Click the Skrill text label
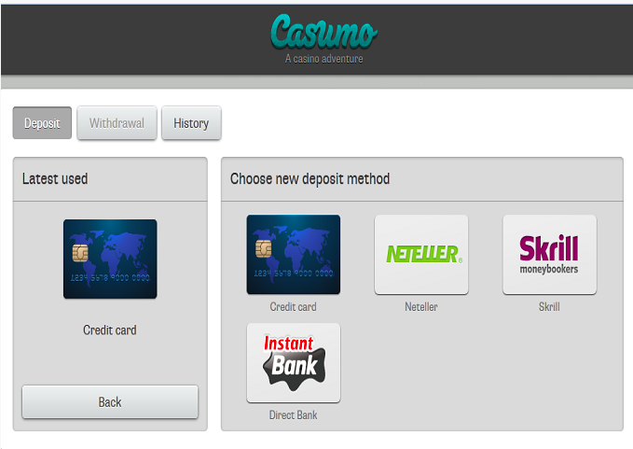This screenshot has height=449, width=633. [x=549, y=307]
